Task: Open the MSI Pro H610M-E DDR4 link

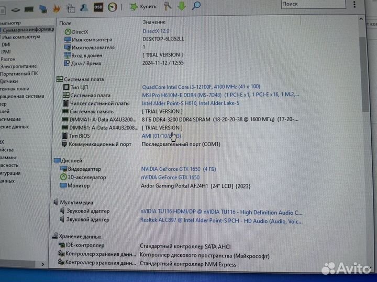Action: 220,95
